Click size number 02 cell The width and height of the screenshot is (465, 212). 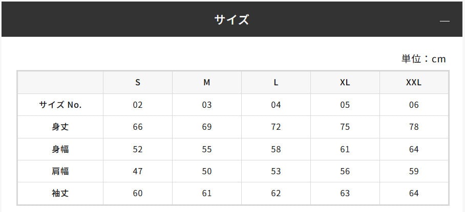pos(138,105)
